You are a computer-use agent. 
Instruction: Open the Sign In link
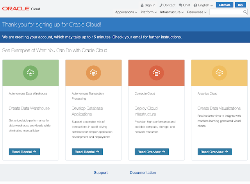pyautogui.click(x=148, y=5)
